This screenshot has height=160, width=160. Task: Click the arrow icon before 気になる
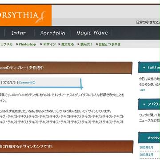[60, 44]
